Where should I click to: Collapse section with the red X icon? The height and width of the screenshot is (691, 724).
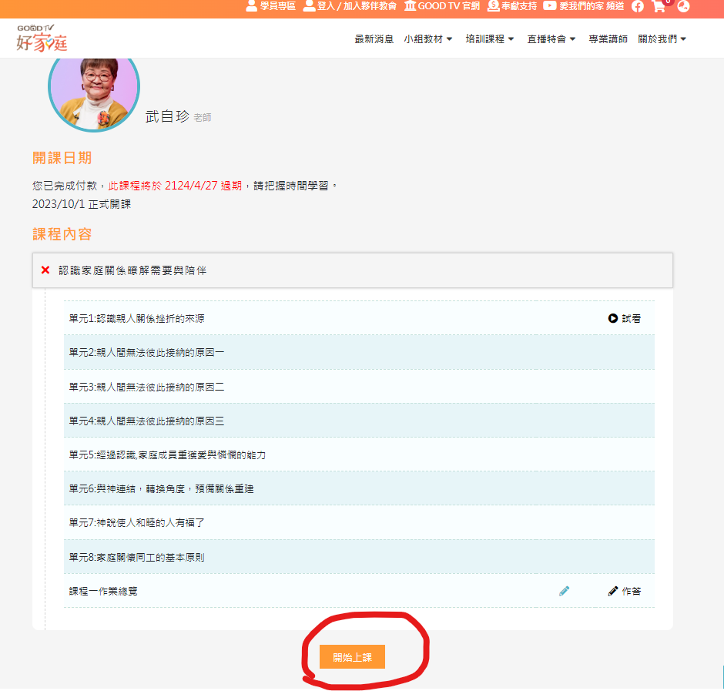coord(45,270)
